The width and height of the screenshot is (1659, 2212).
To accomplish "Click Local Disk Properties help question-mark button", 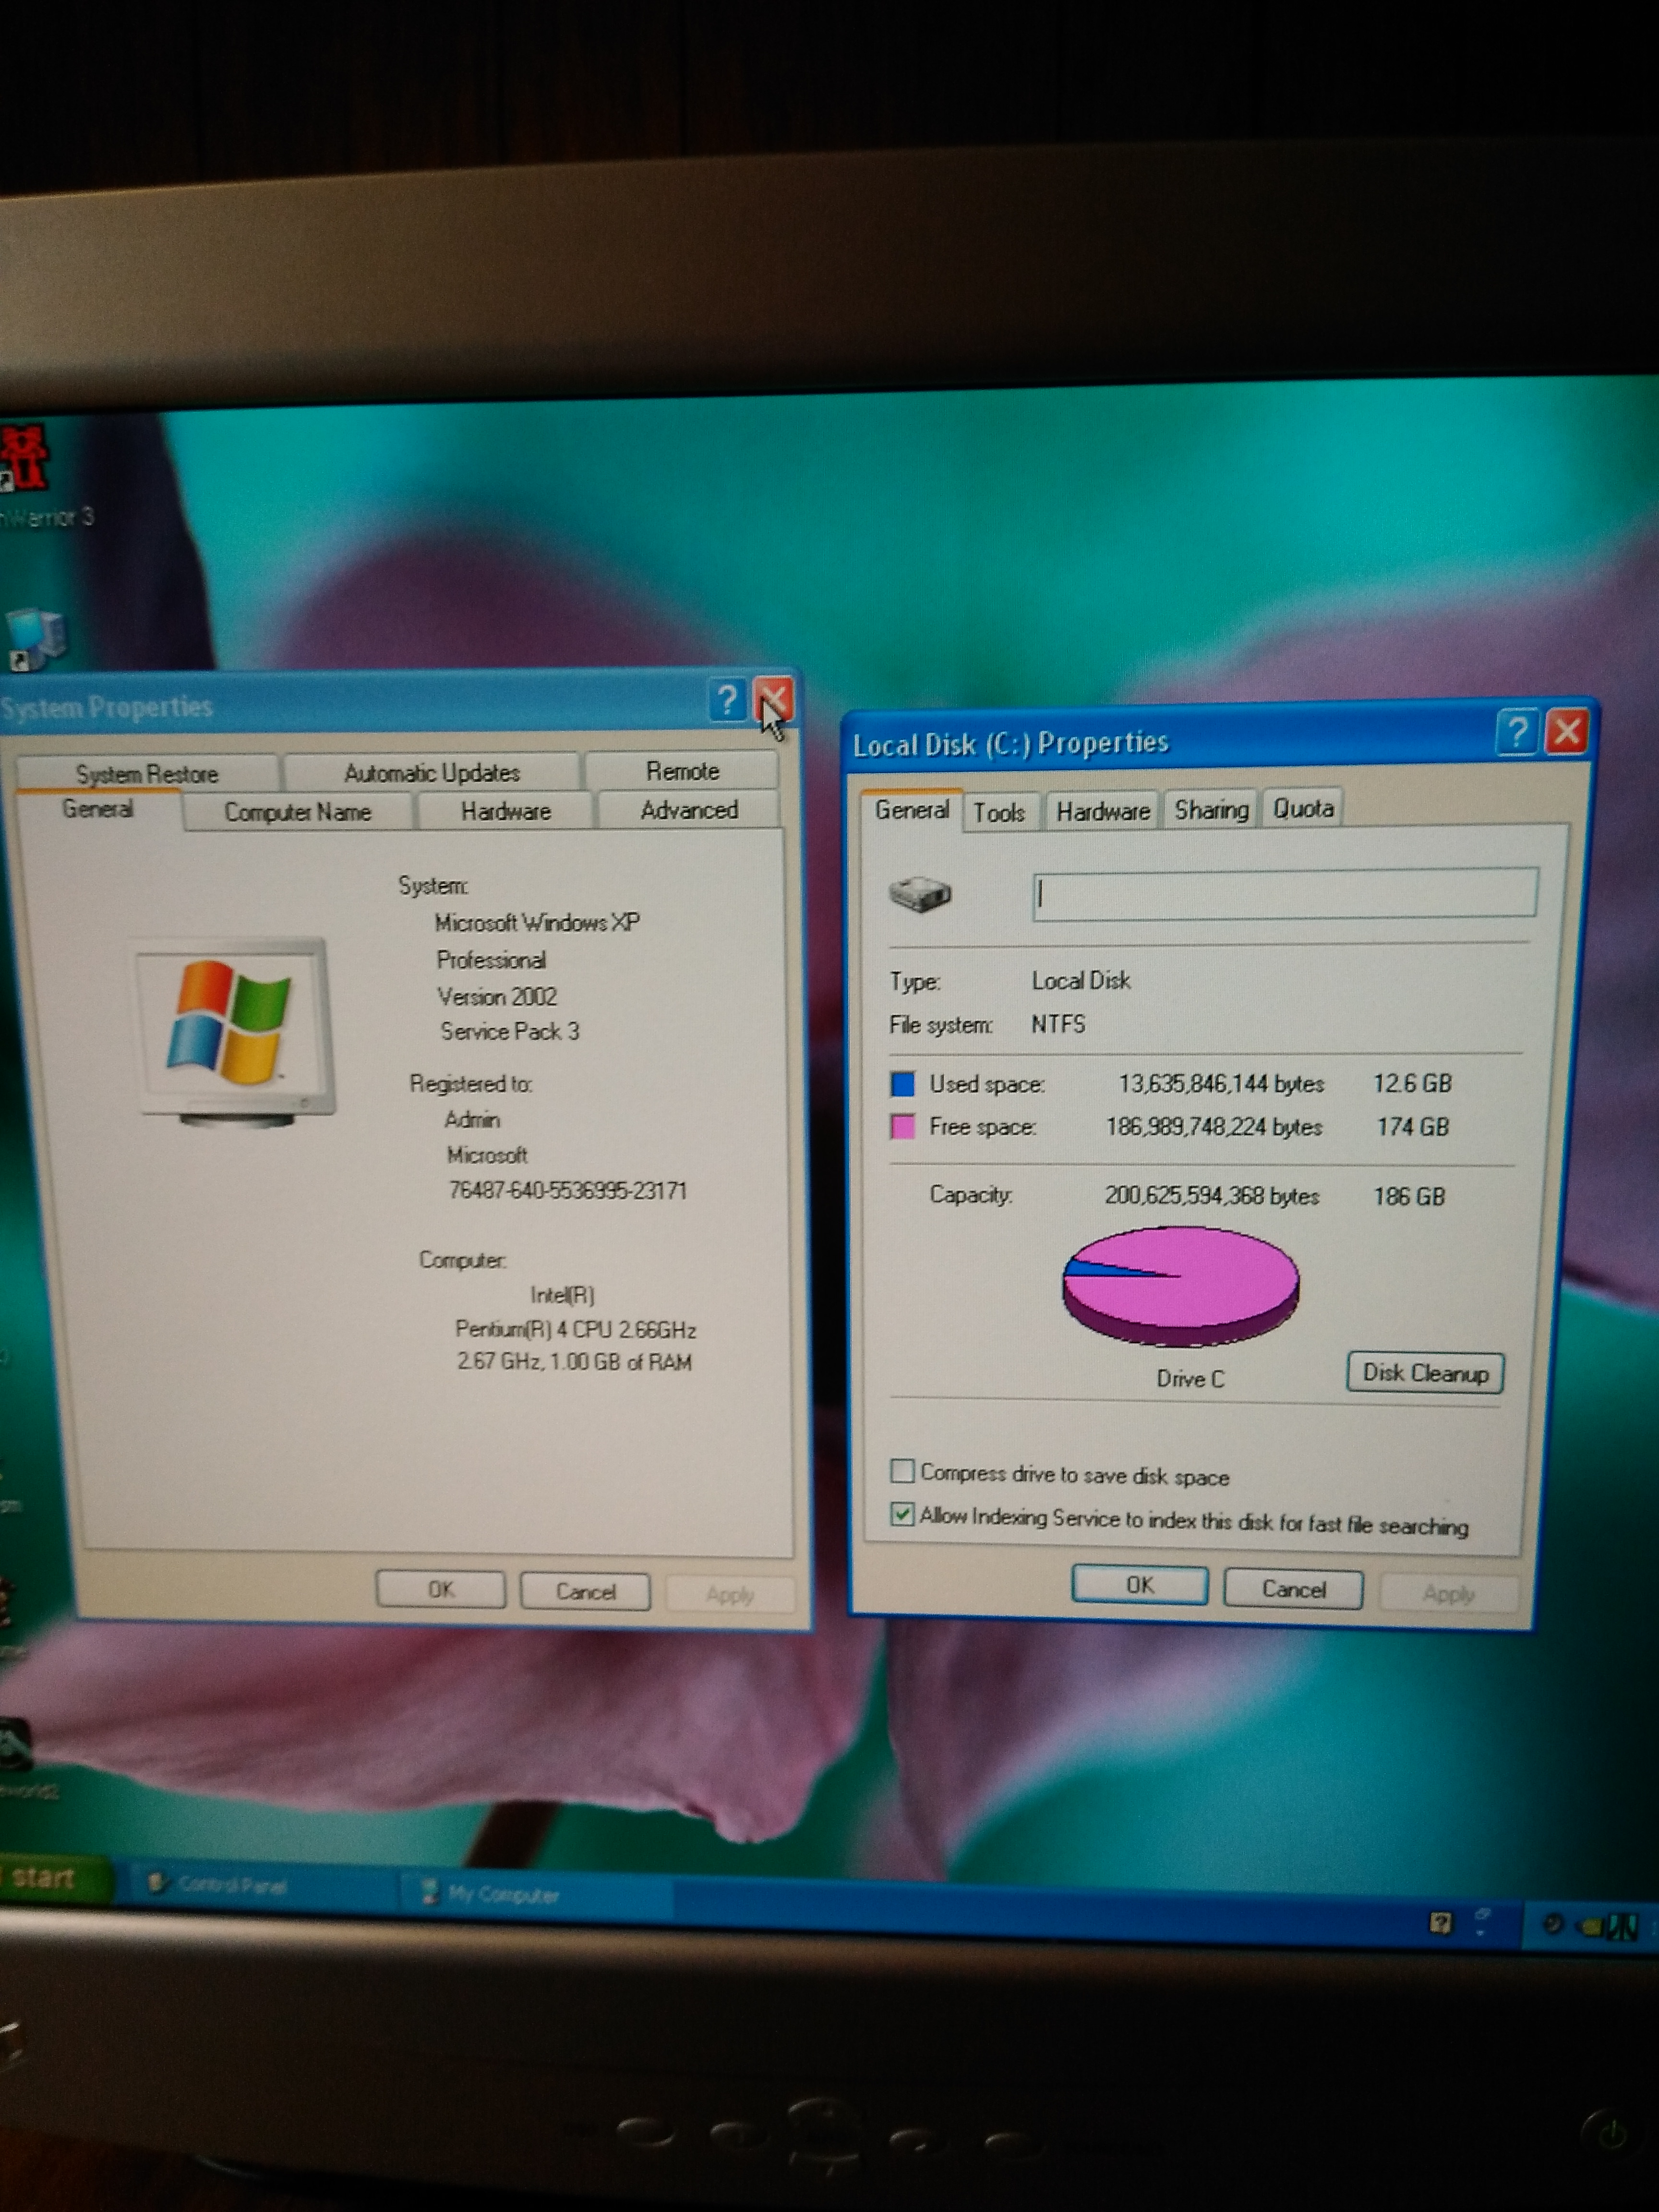I will tap(1517, 734).
